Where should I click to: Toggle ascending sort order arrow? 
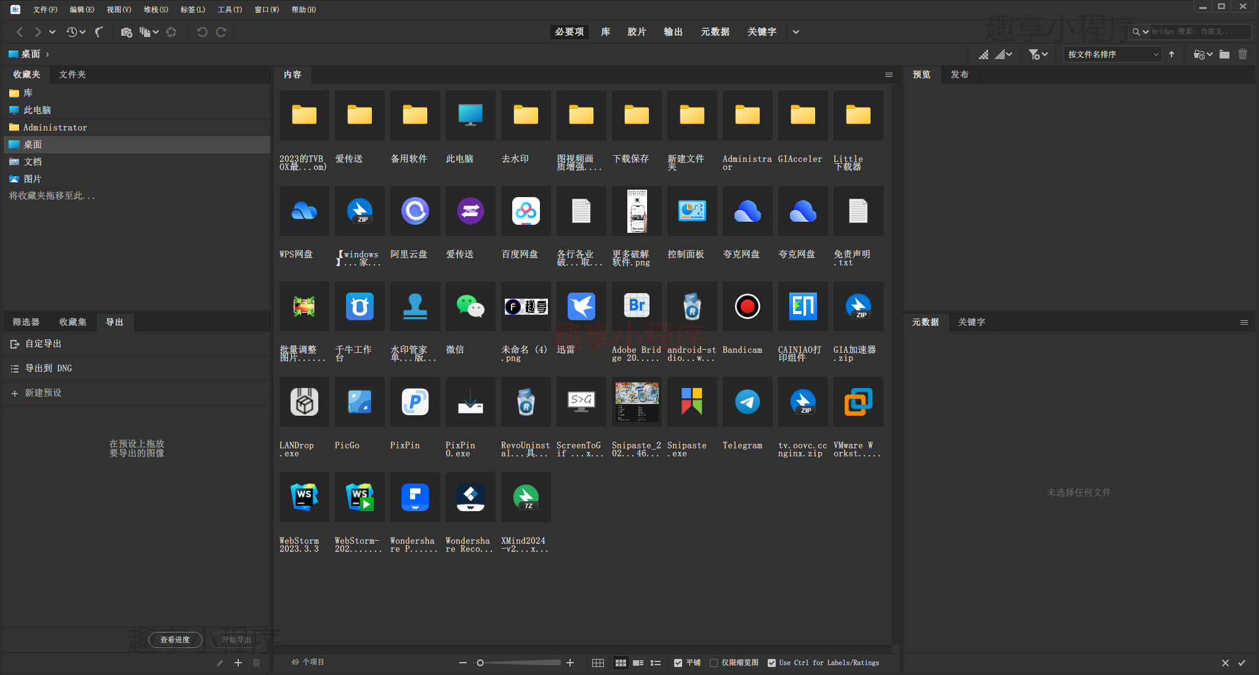(x=1172, y=54)
